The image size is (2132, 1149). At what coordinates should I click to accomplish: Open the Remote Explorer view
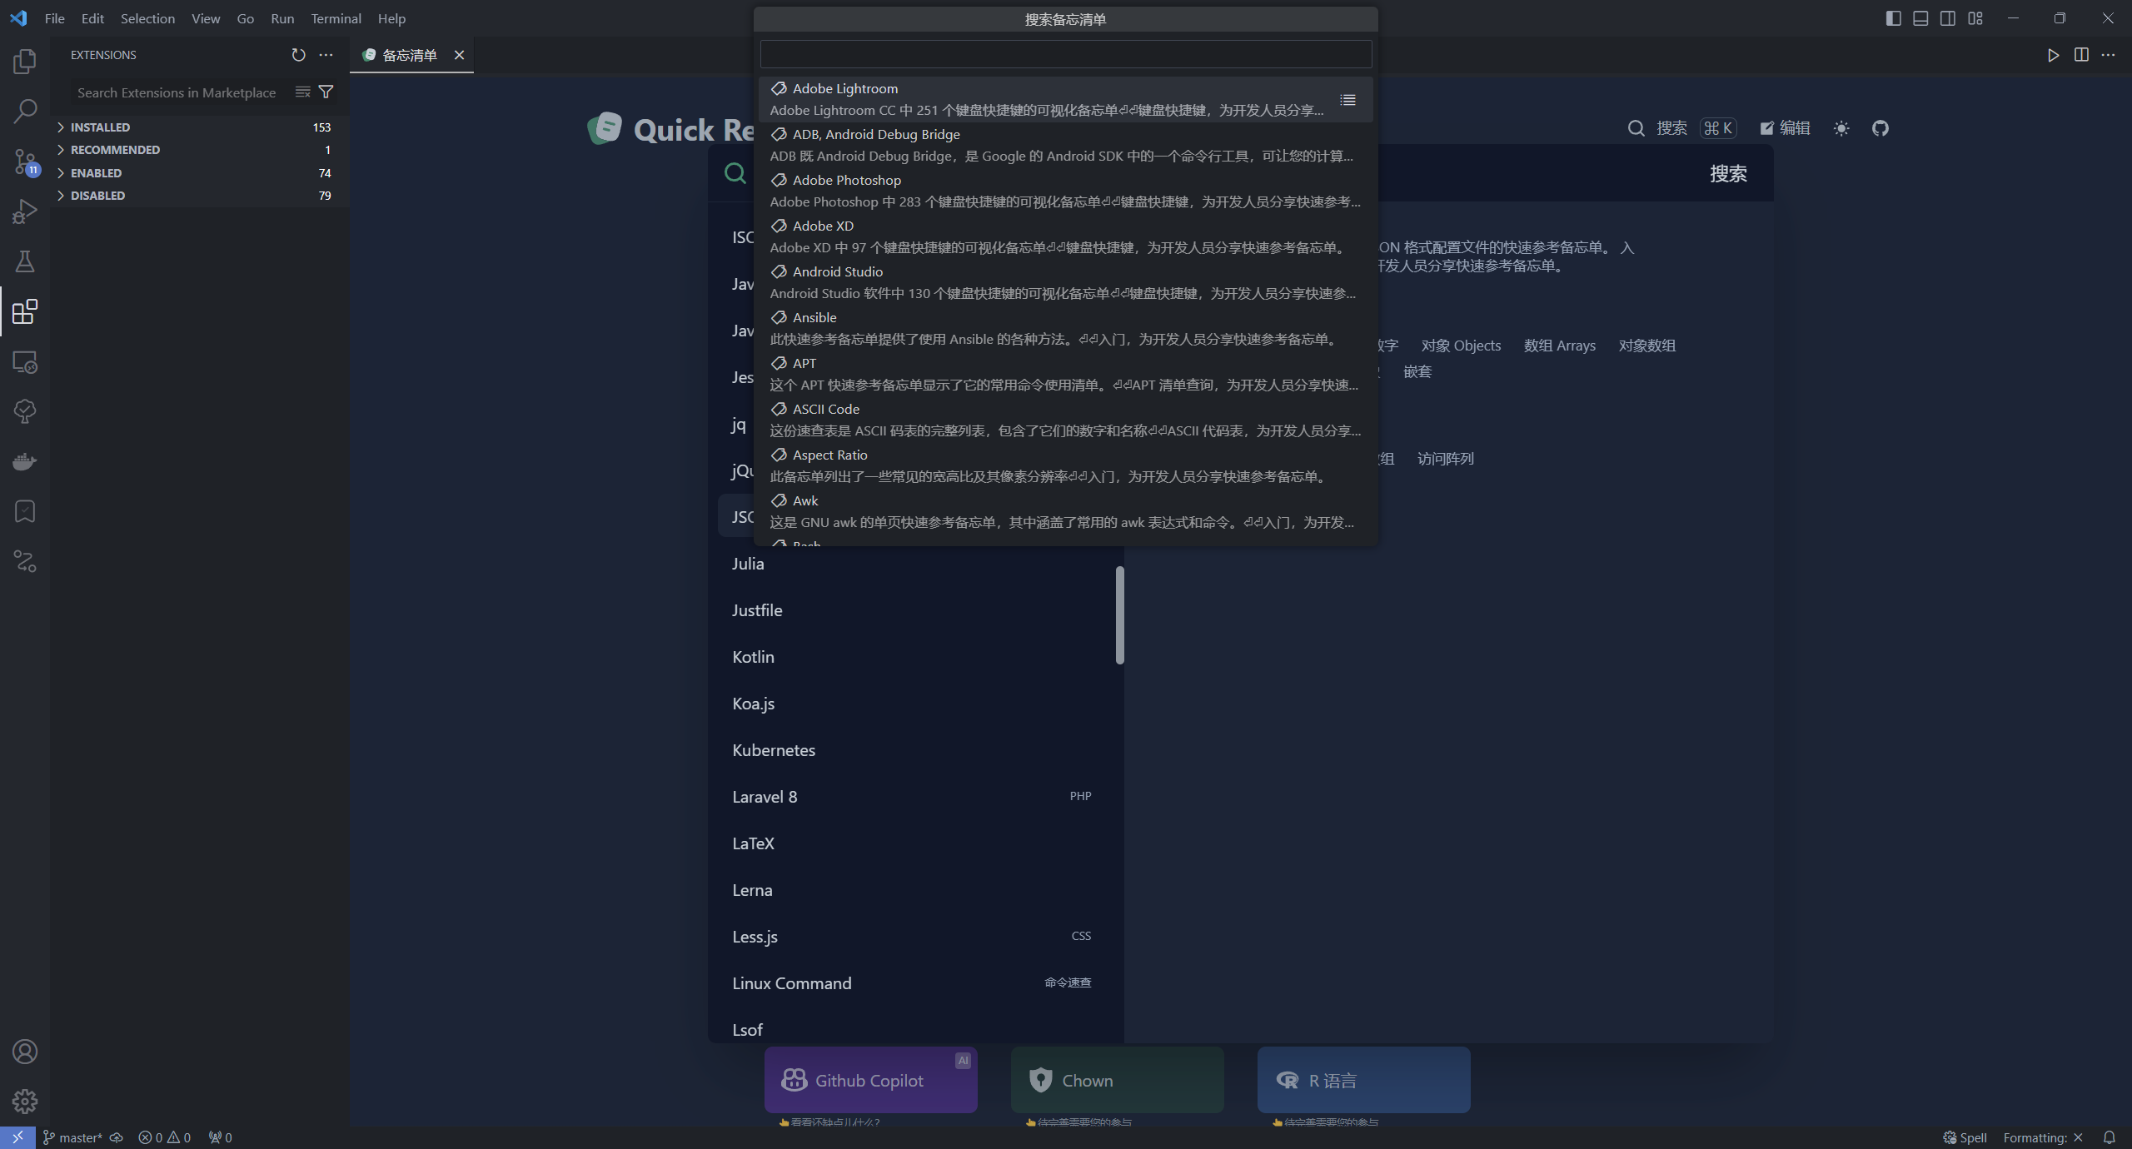tap(25, 362)
